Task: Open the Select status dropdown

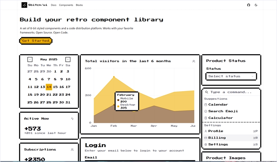Action: (231, 76)
